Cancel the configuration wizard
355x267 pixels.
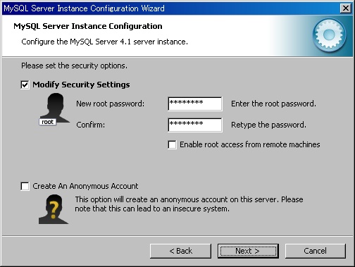[316, 251]
